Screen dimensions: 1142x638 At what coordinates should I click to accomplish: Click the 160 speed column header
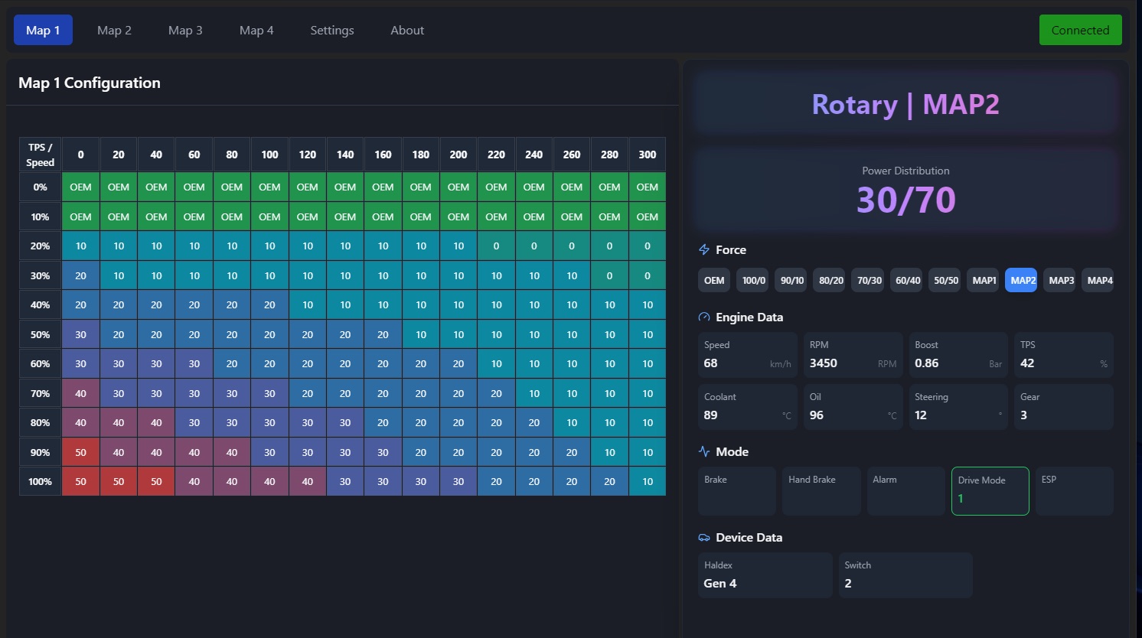[x=383, y=155]
